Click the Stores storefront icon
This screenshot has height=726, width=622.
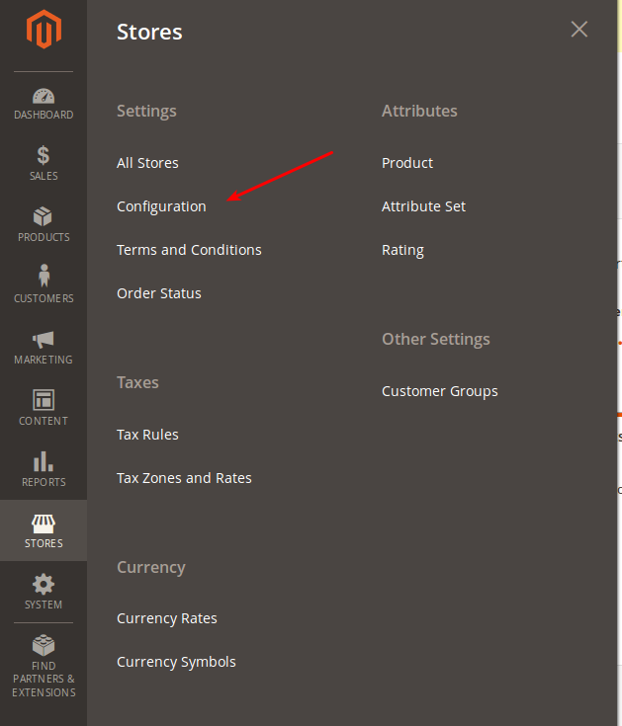[x=44, y=523]
